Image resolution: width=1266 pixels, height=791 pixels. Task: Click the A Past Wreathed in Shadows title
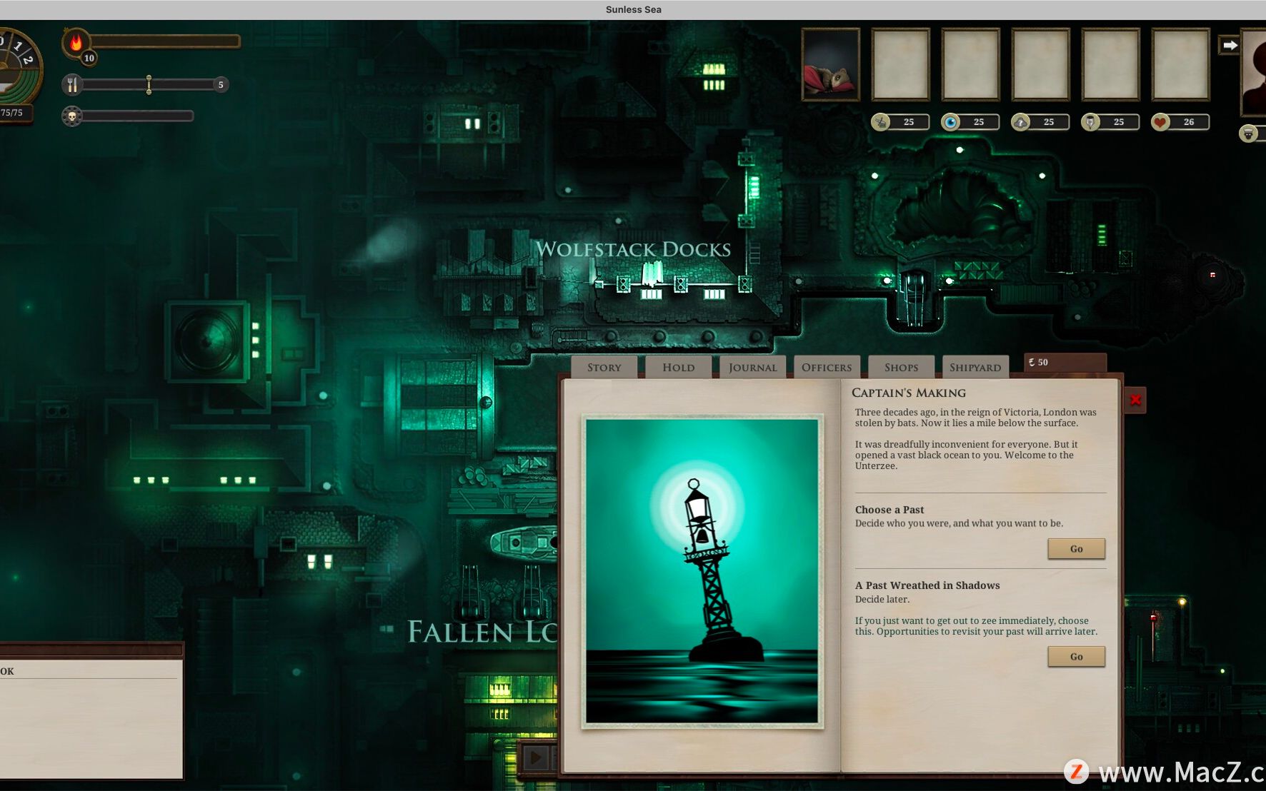tap(927, 585)
